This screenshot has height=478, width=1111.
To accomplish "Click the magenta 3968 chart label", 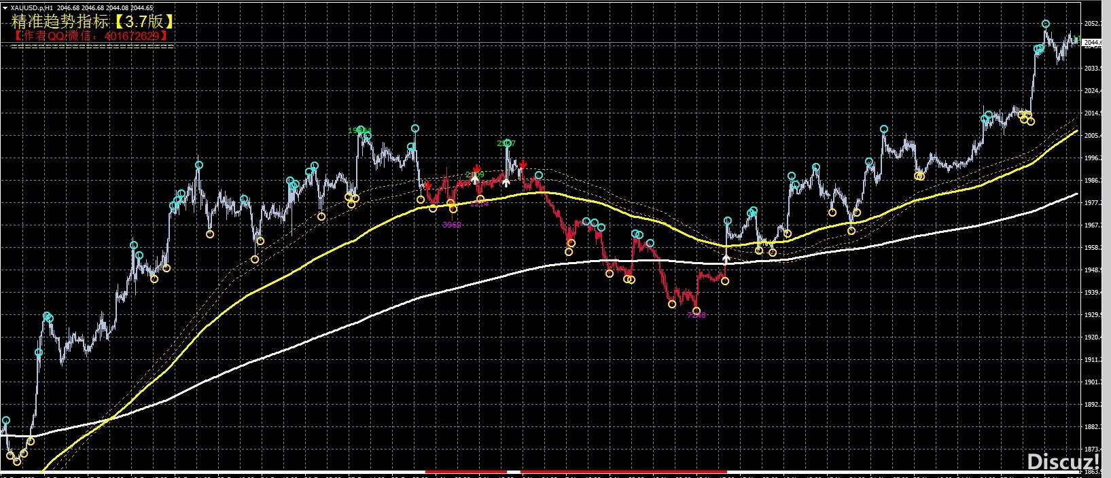I will click(451, 224).
